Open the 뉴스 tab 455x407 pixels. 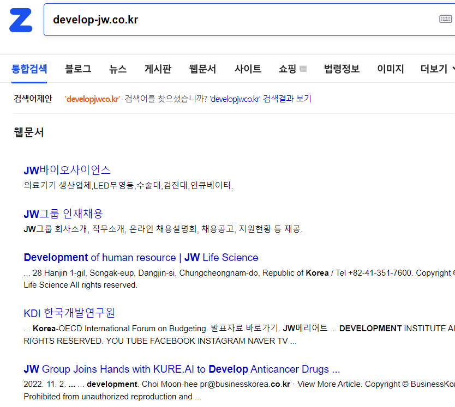pos(118,69)
